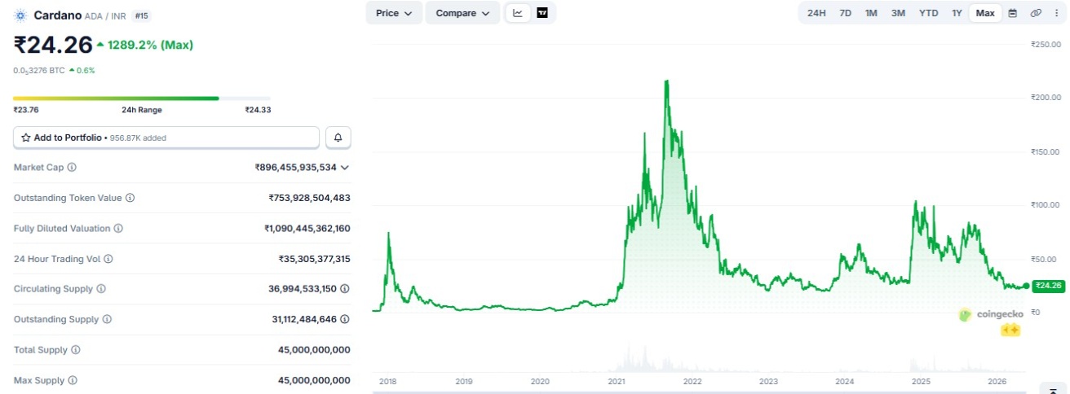Click the chart navigator bar below years
Screen dimensions: 1070x394
698,392
